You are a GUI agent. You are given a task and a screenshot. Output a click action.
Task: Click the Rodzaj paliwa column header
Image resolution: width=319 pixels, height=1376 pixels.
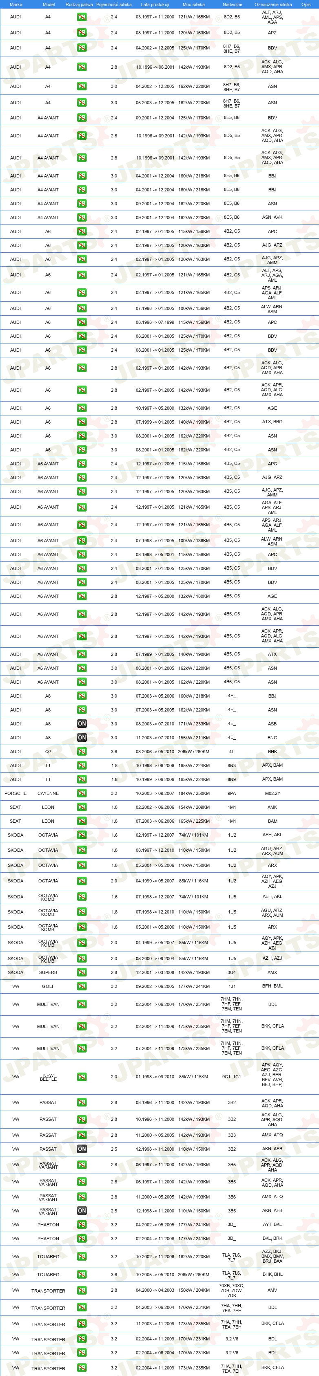(x=80, y=4)
